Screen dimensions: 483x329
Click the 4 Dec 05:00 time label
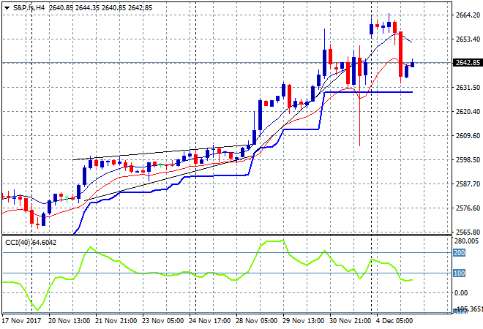(394, 321)
